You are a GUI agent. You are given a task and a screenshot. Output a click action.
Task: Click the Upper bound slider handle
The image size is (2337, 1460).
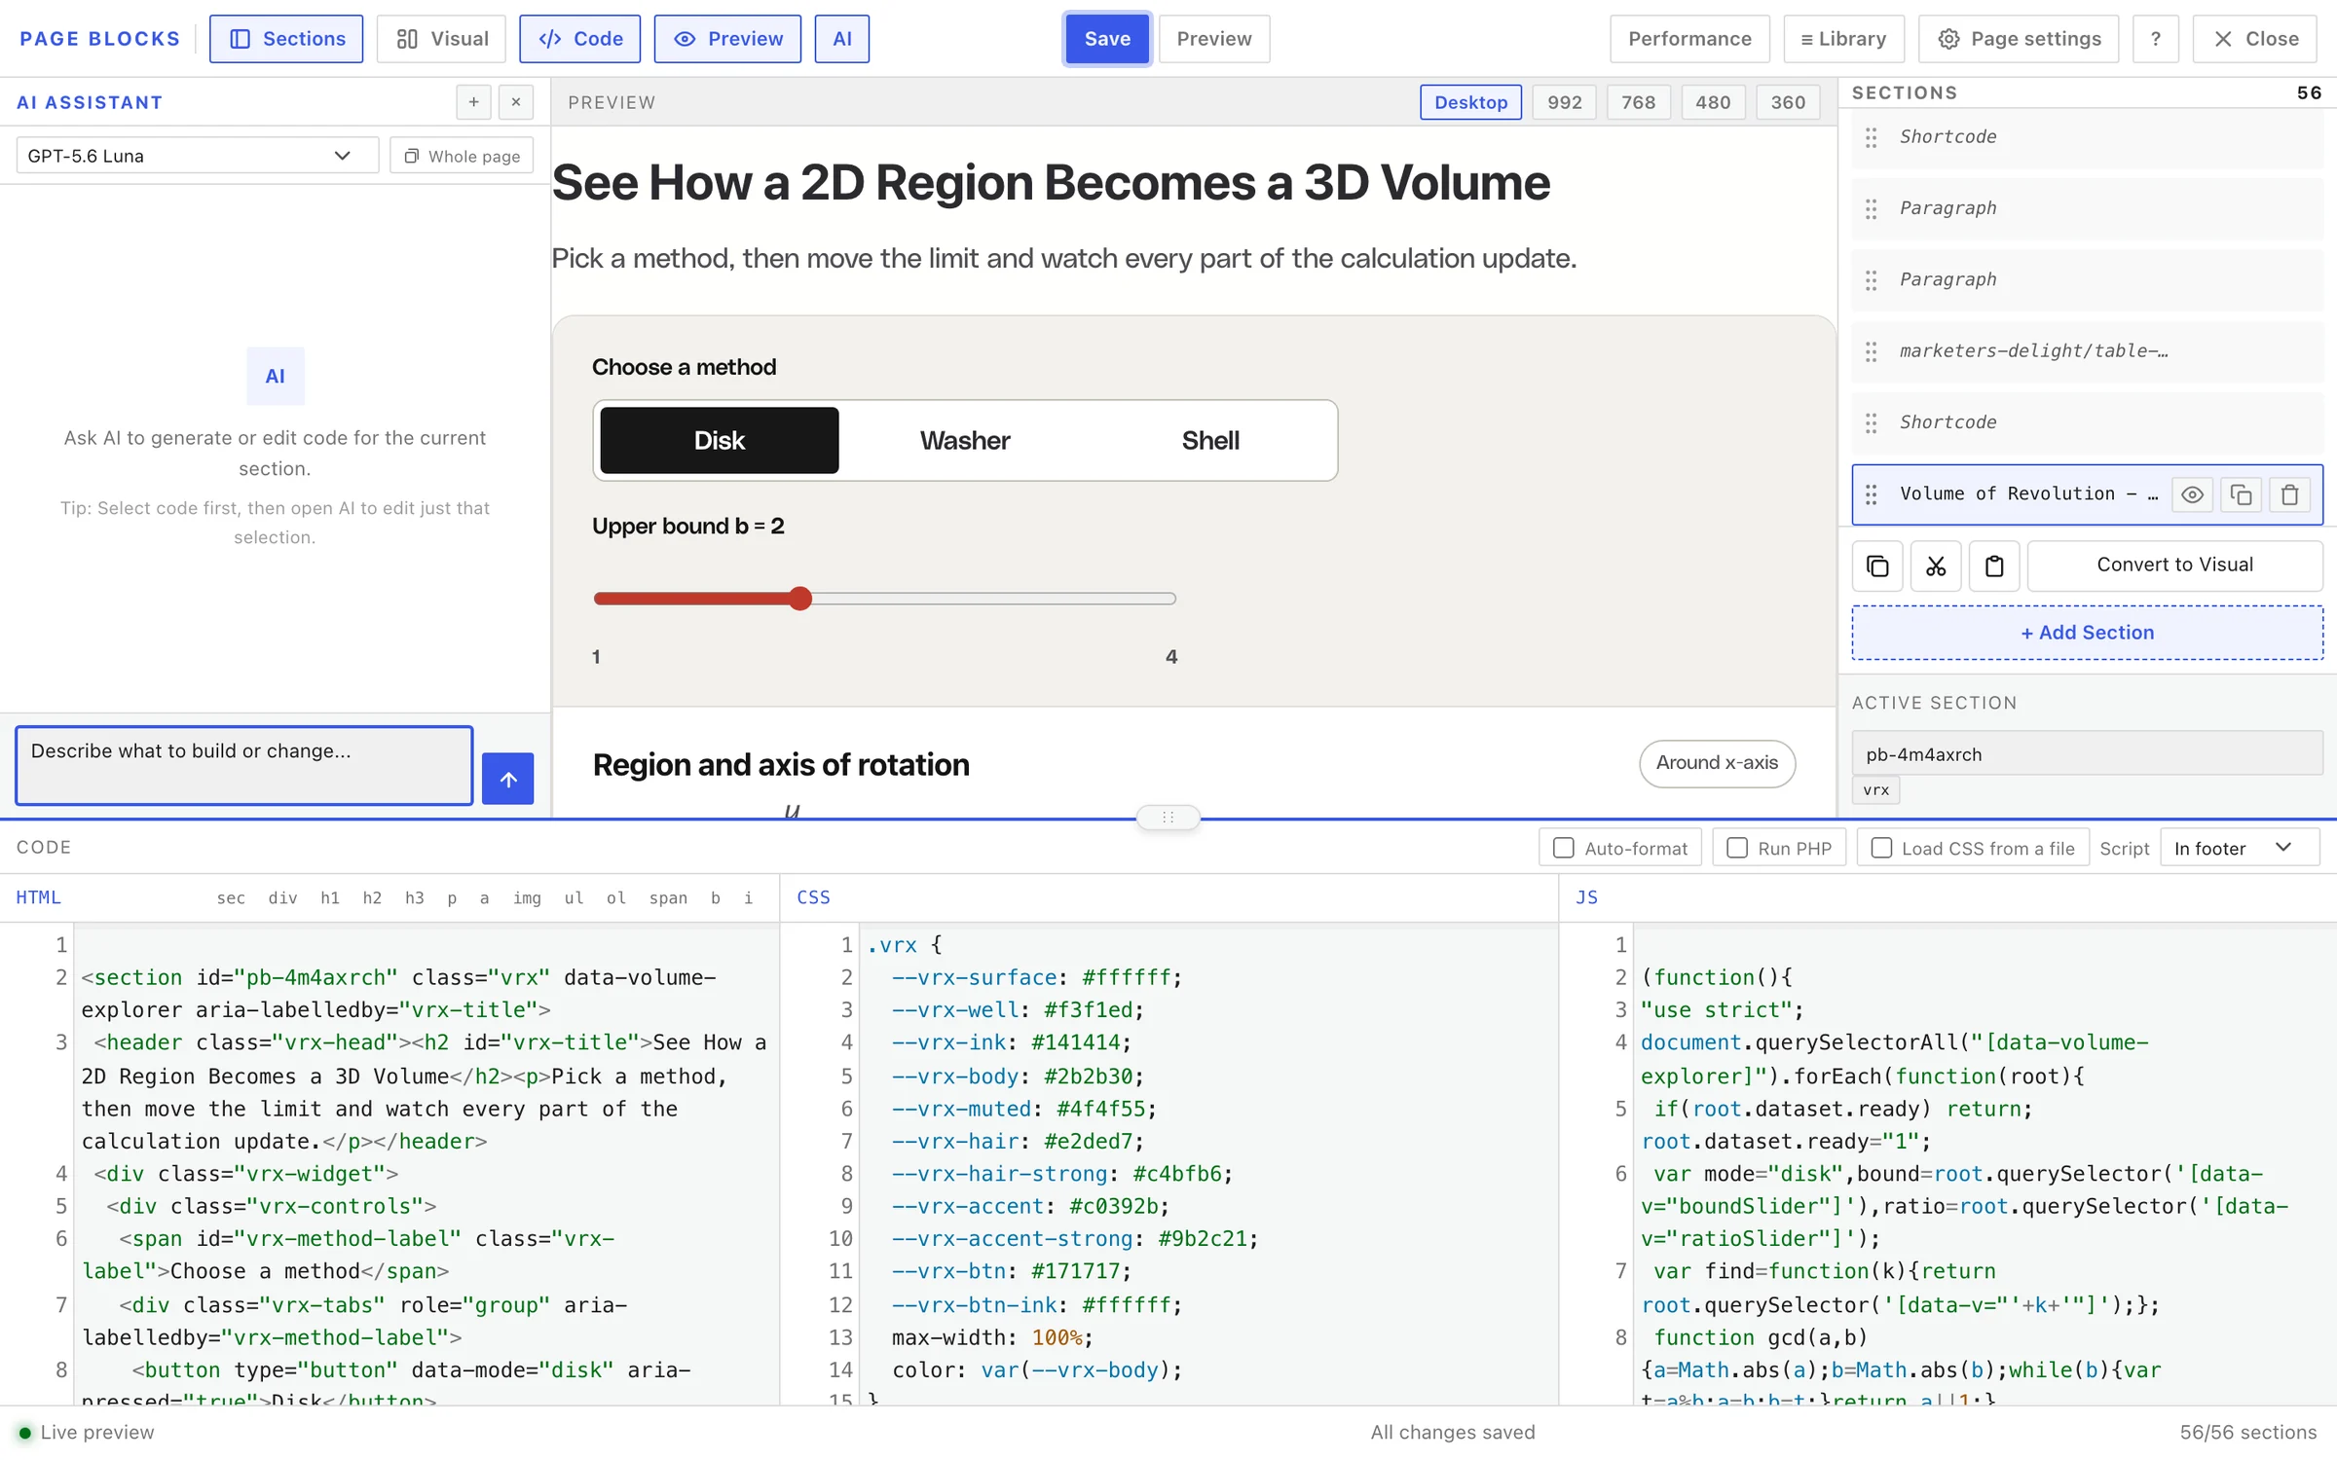click(x=799, y=599)
